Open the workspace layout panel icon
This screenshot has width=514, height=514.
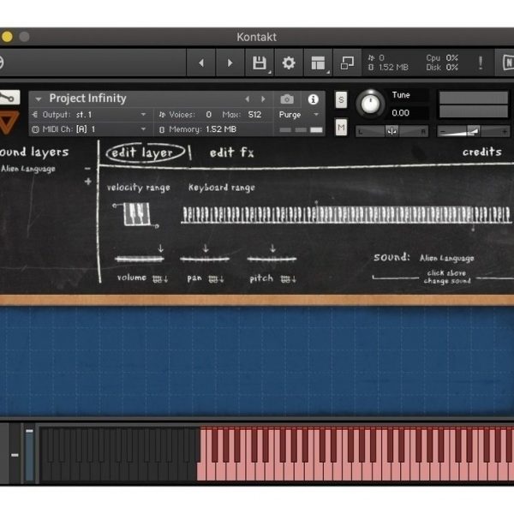318,63
